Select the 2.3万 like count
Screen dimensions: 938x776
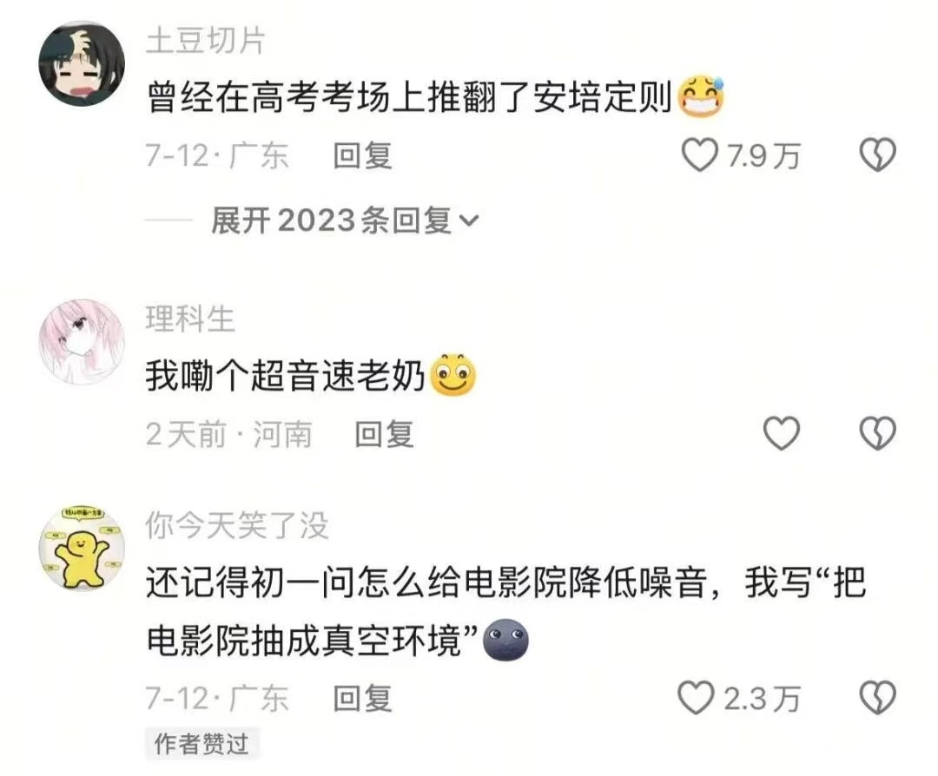click(x=763, y=698)
